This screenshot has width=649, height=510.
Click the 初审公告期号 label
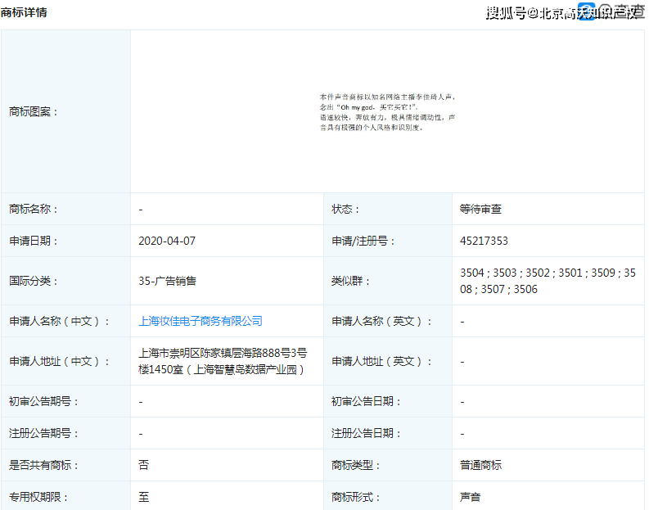44,402
